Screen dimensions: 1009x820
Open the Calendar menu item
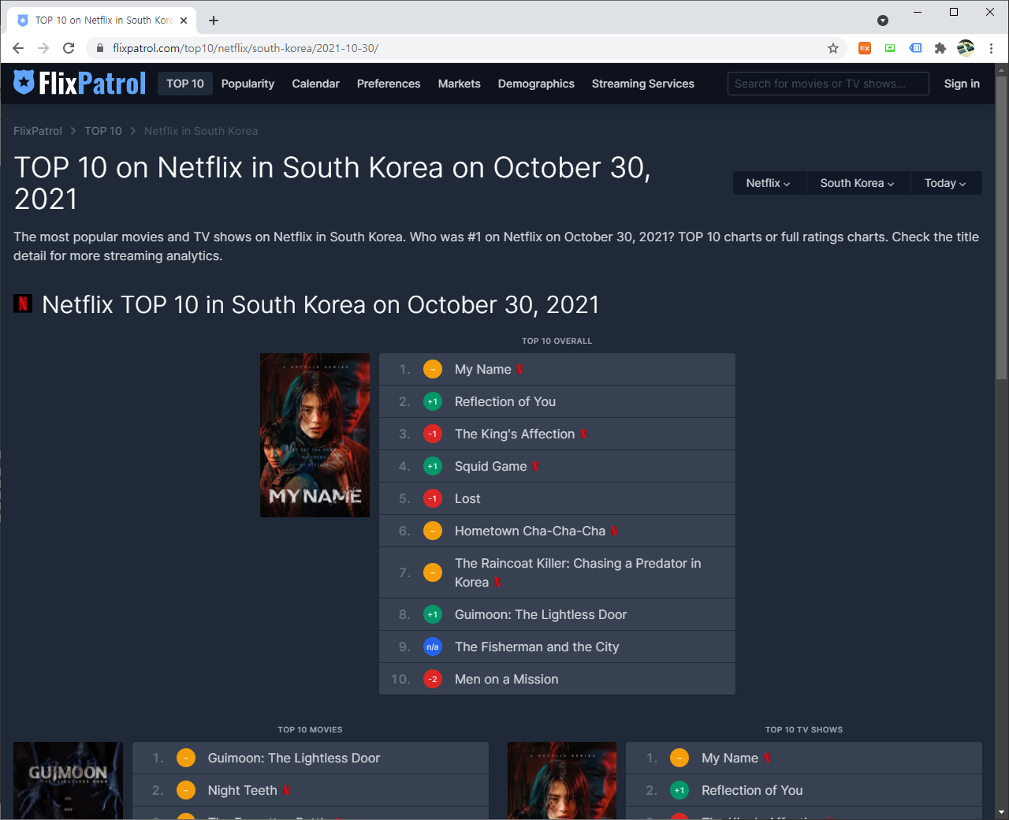(x=315, y=84)
